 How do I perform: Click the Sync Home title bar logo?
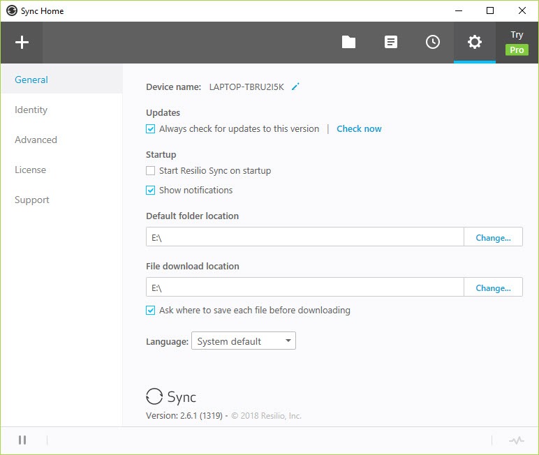click(x=12, y=10)
